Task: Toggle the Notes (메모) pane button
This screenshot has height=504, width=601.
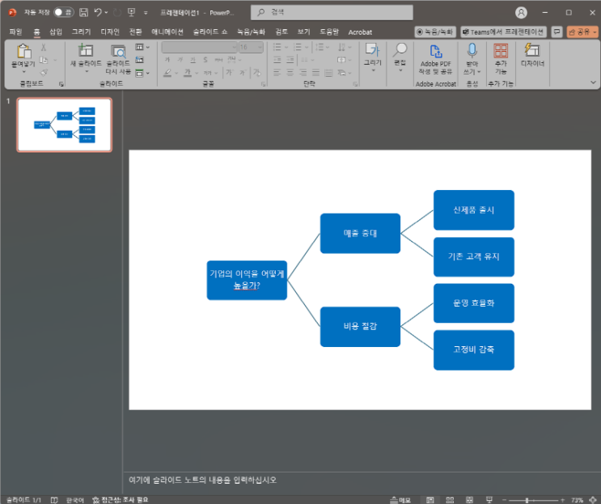Action: 400,500
